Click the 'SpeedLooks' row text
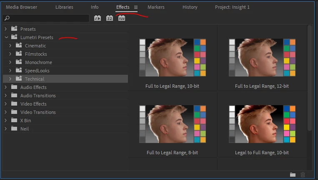Viewport: 318px width, 180px height. 37,71
